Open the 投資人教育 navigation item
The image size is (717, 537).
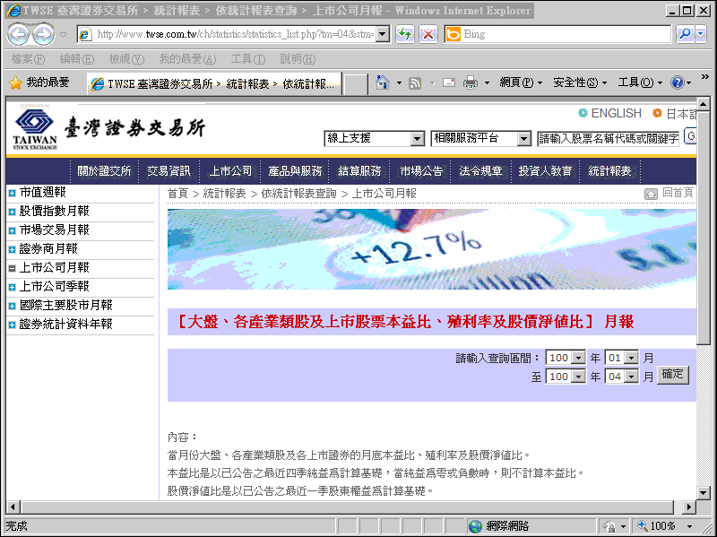[545, 171]
